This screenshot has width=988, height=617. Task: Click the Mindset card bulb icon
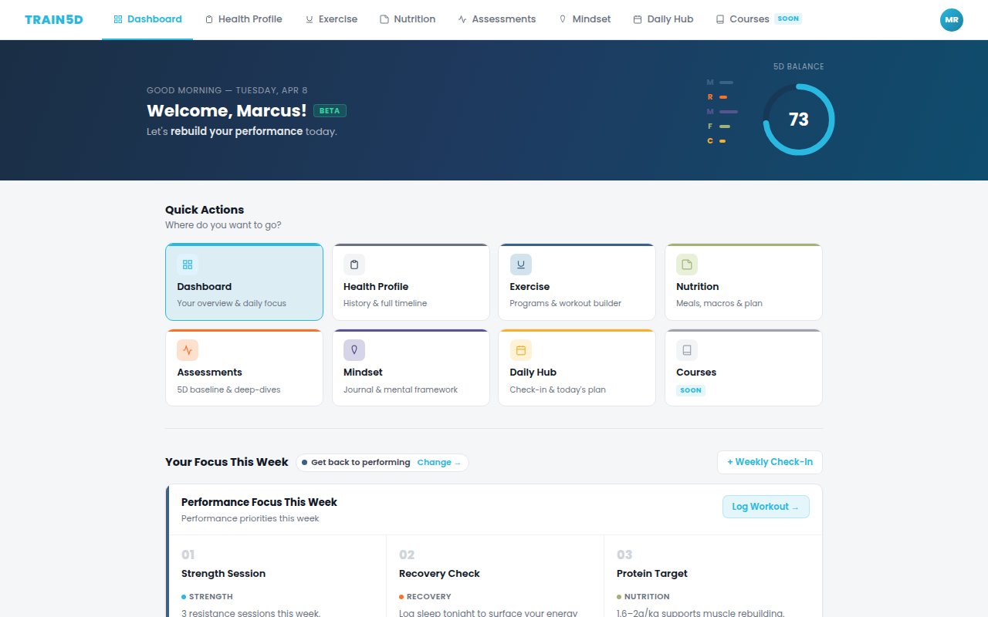(354, 350)
